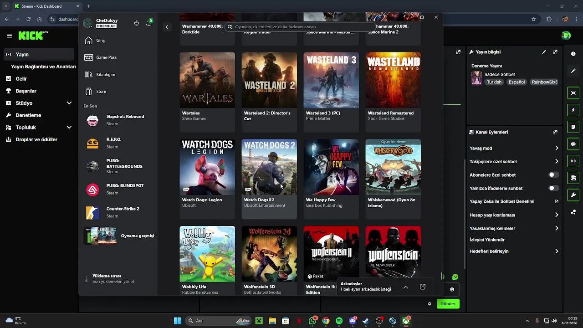
Task: Open Spotify from the taskbar
Action: click(339, 321)
